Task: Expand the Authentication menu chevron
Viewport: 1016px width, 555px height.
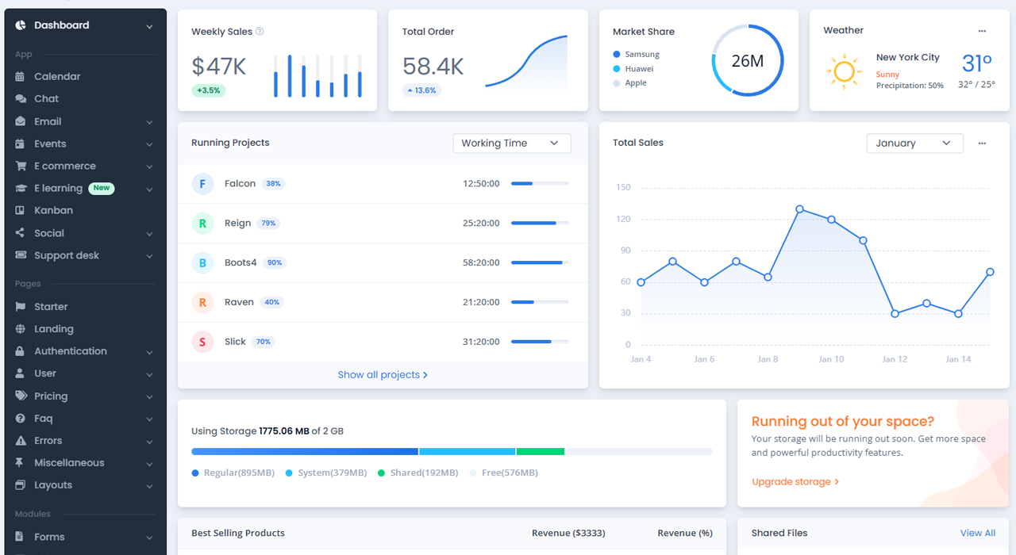Action: (x=149, y=352)
